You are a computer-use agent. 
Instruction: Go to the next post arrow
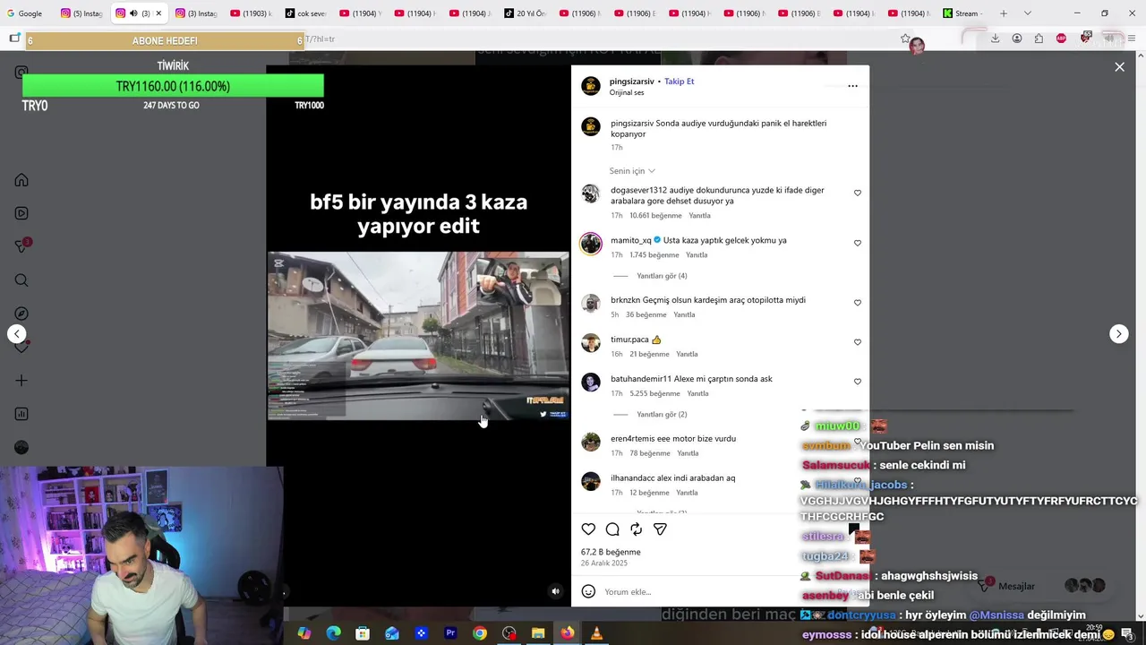pyautogui.click(x=1118, y=334)
